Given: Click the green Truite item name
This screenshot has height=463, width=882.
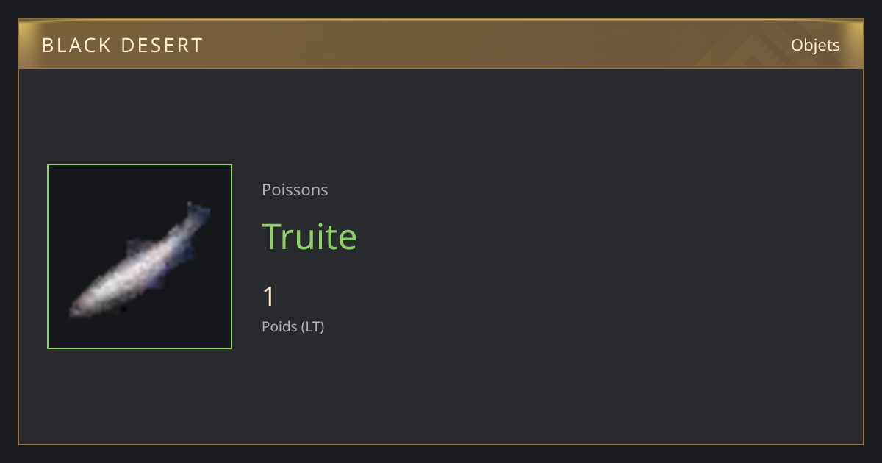Looking at the screenshot, I should [x=309, y=237].
